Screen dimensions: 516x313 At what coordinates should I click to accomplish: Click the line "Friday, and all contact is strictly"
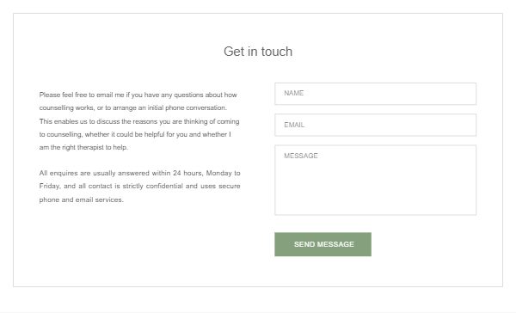(x=139, y=187)
